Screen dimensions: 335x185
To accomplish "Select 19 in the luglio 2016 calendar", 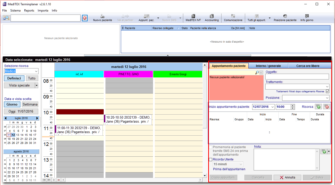I will point(14,139).
